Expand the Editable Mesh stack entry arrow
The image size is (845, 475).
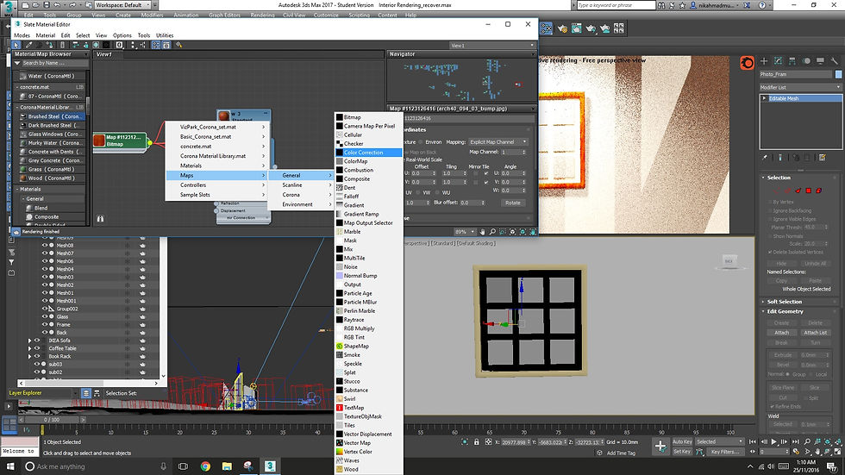764,98
